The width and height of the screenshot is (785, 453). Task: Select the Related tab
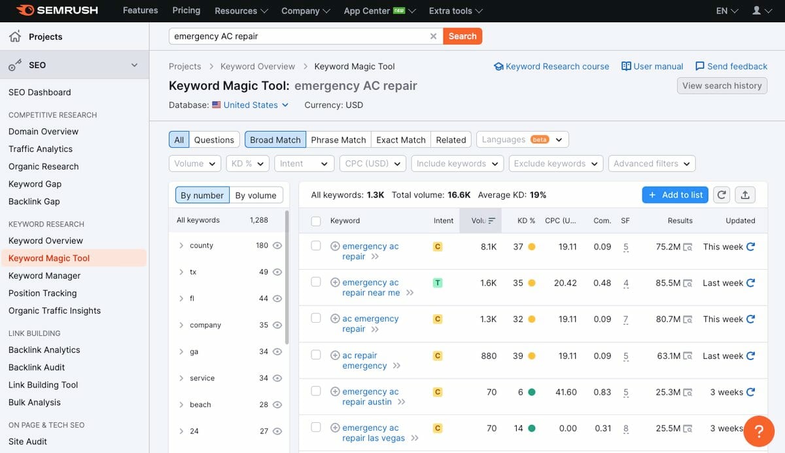point(451,139)
